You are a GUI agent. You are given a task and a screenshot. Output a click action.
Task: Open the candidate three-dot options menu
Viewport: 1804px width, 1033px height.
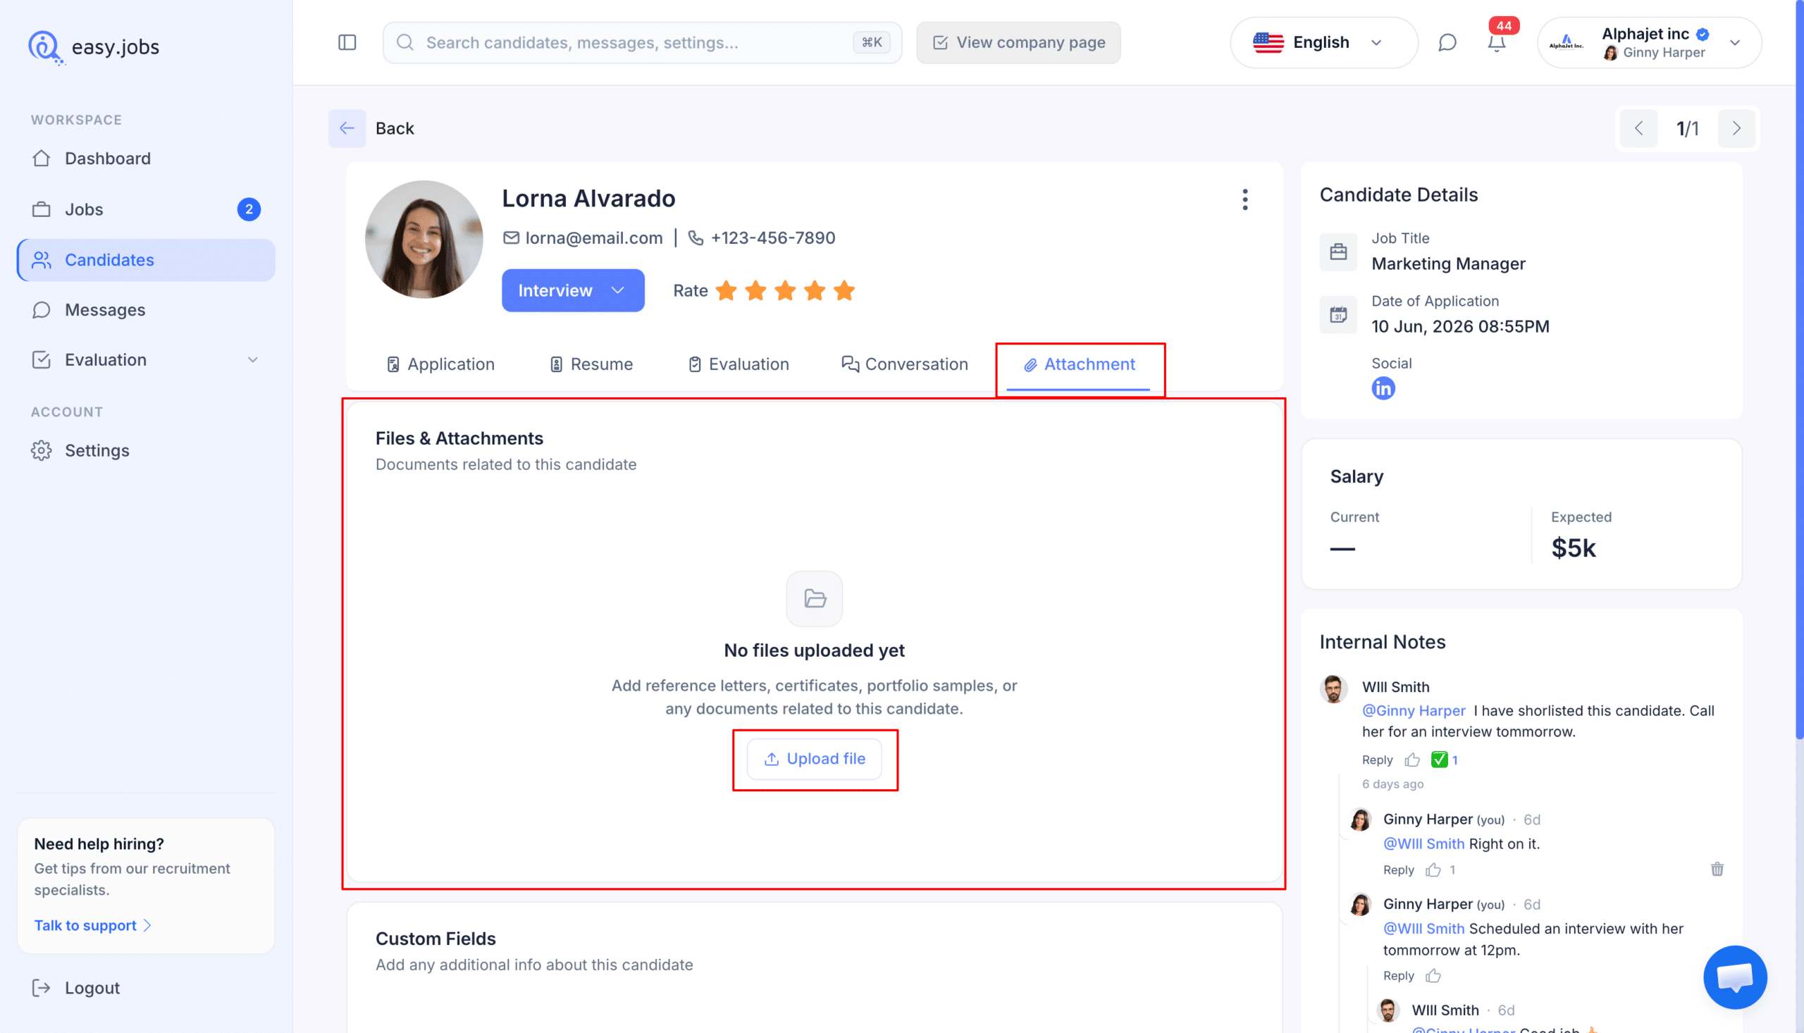coord(1244,199)
